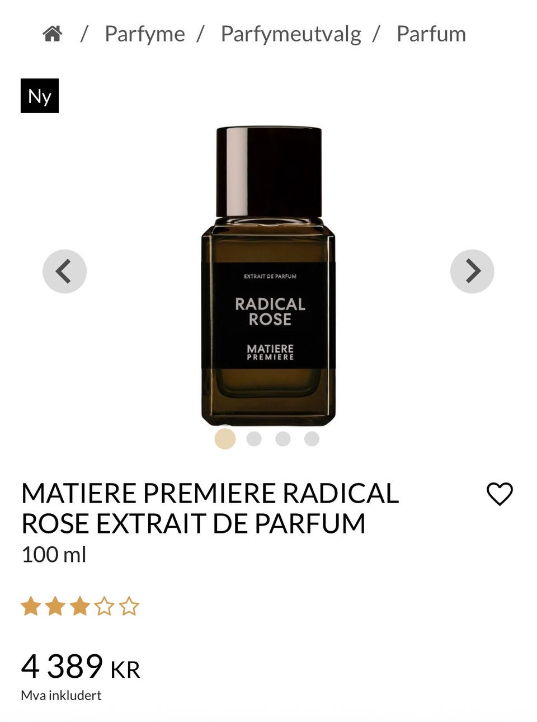Select the third carousel dot indicator
Image resolution: width=537 pixels, height=722 pixels.
pyautogui.click(x=283, y=439)
